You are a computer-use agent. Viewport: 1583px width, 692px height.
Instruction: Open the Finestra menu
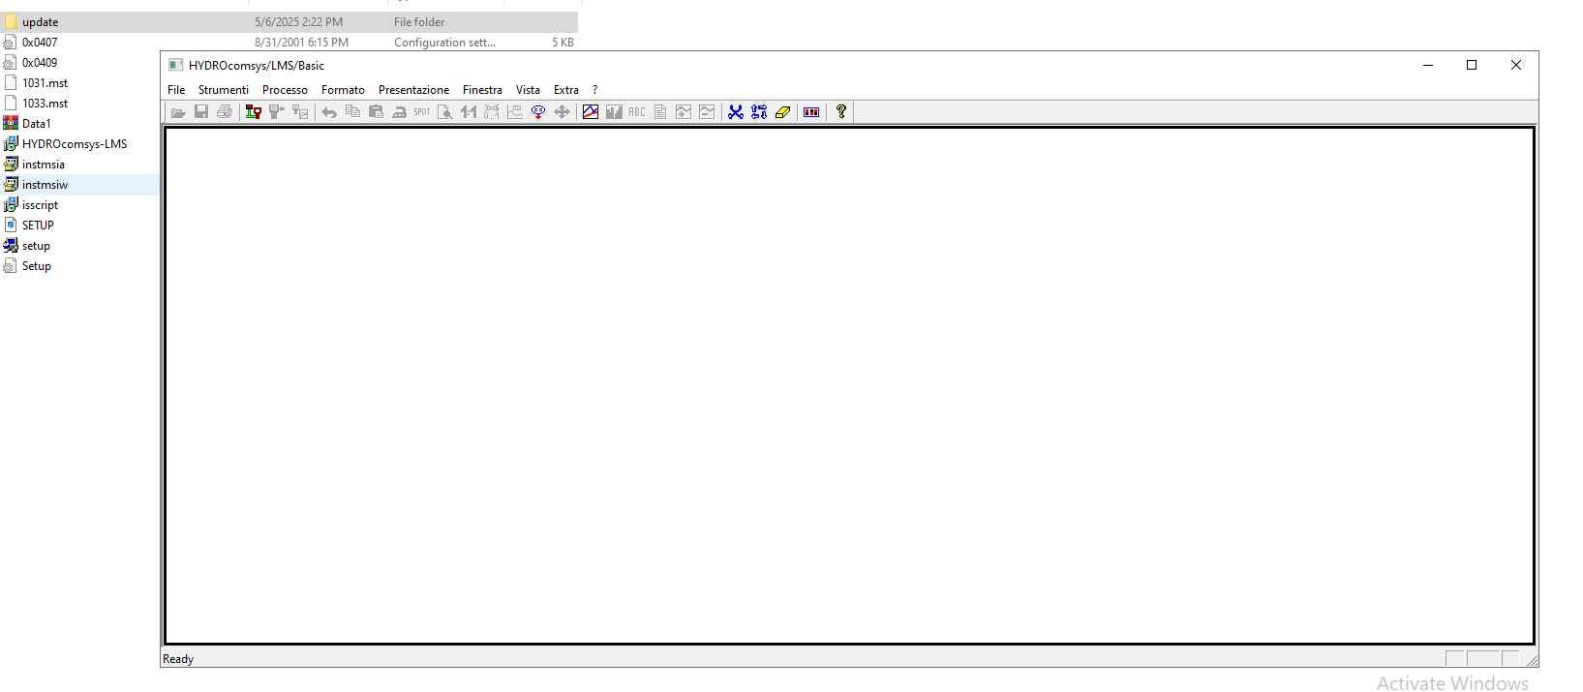(482, 90)
